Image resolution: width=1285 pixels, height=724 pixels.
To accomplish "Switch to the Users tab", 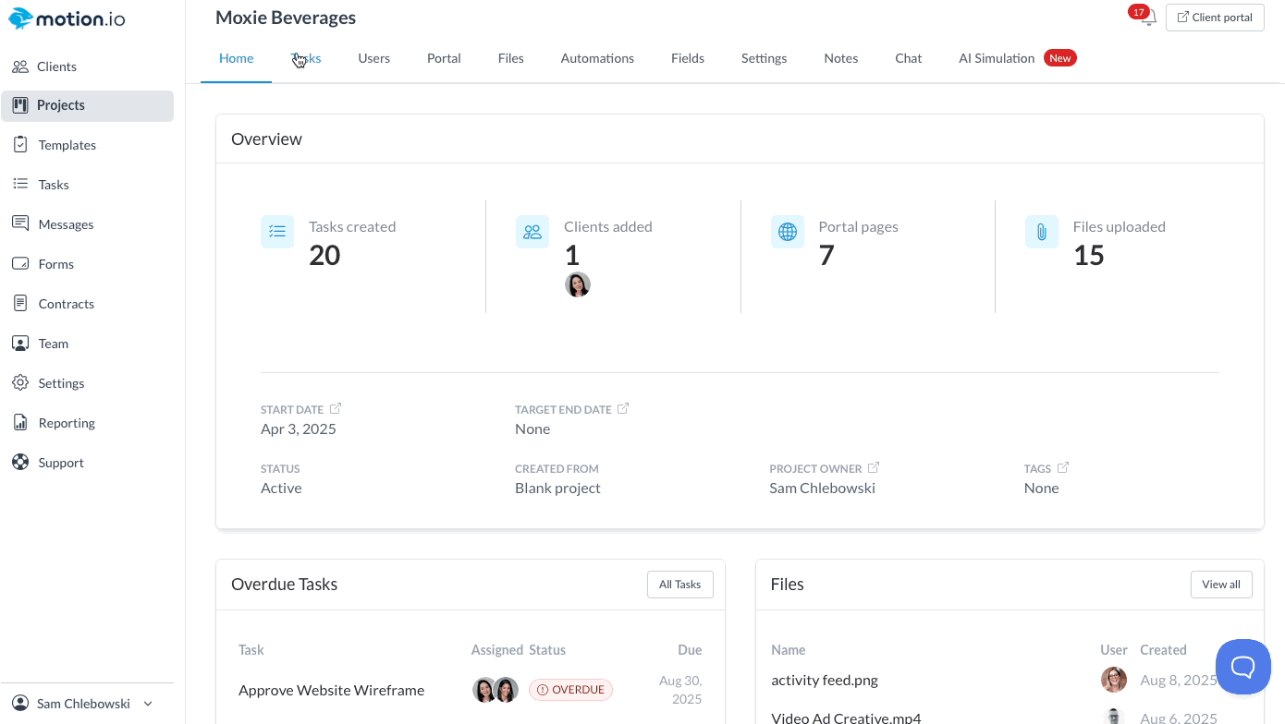I will [x=374, y=58].
